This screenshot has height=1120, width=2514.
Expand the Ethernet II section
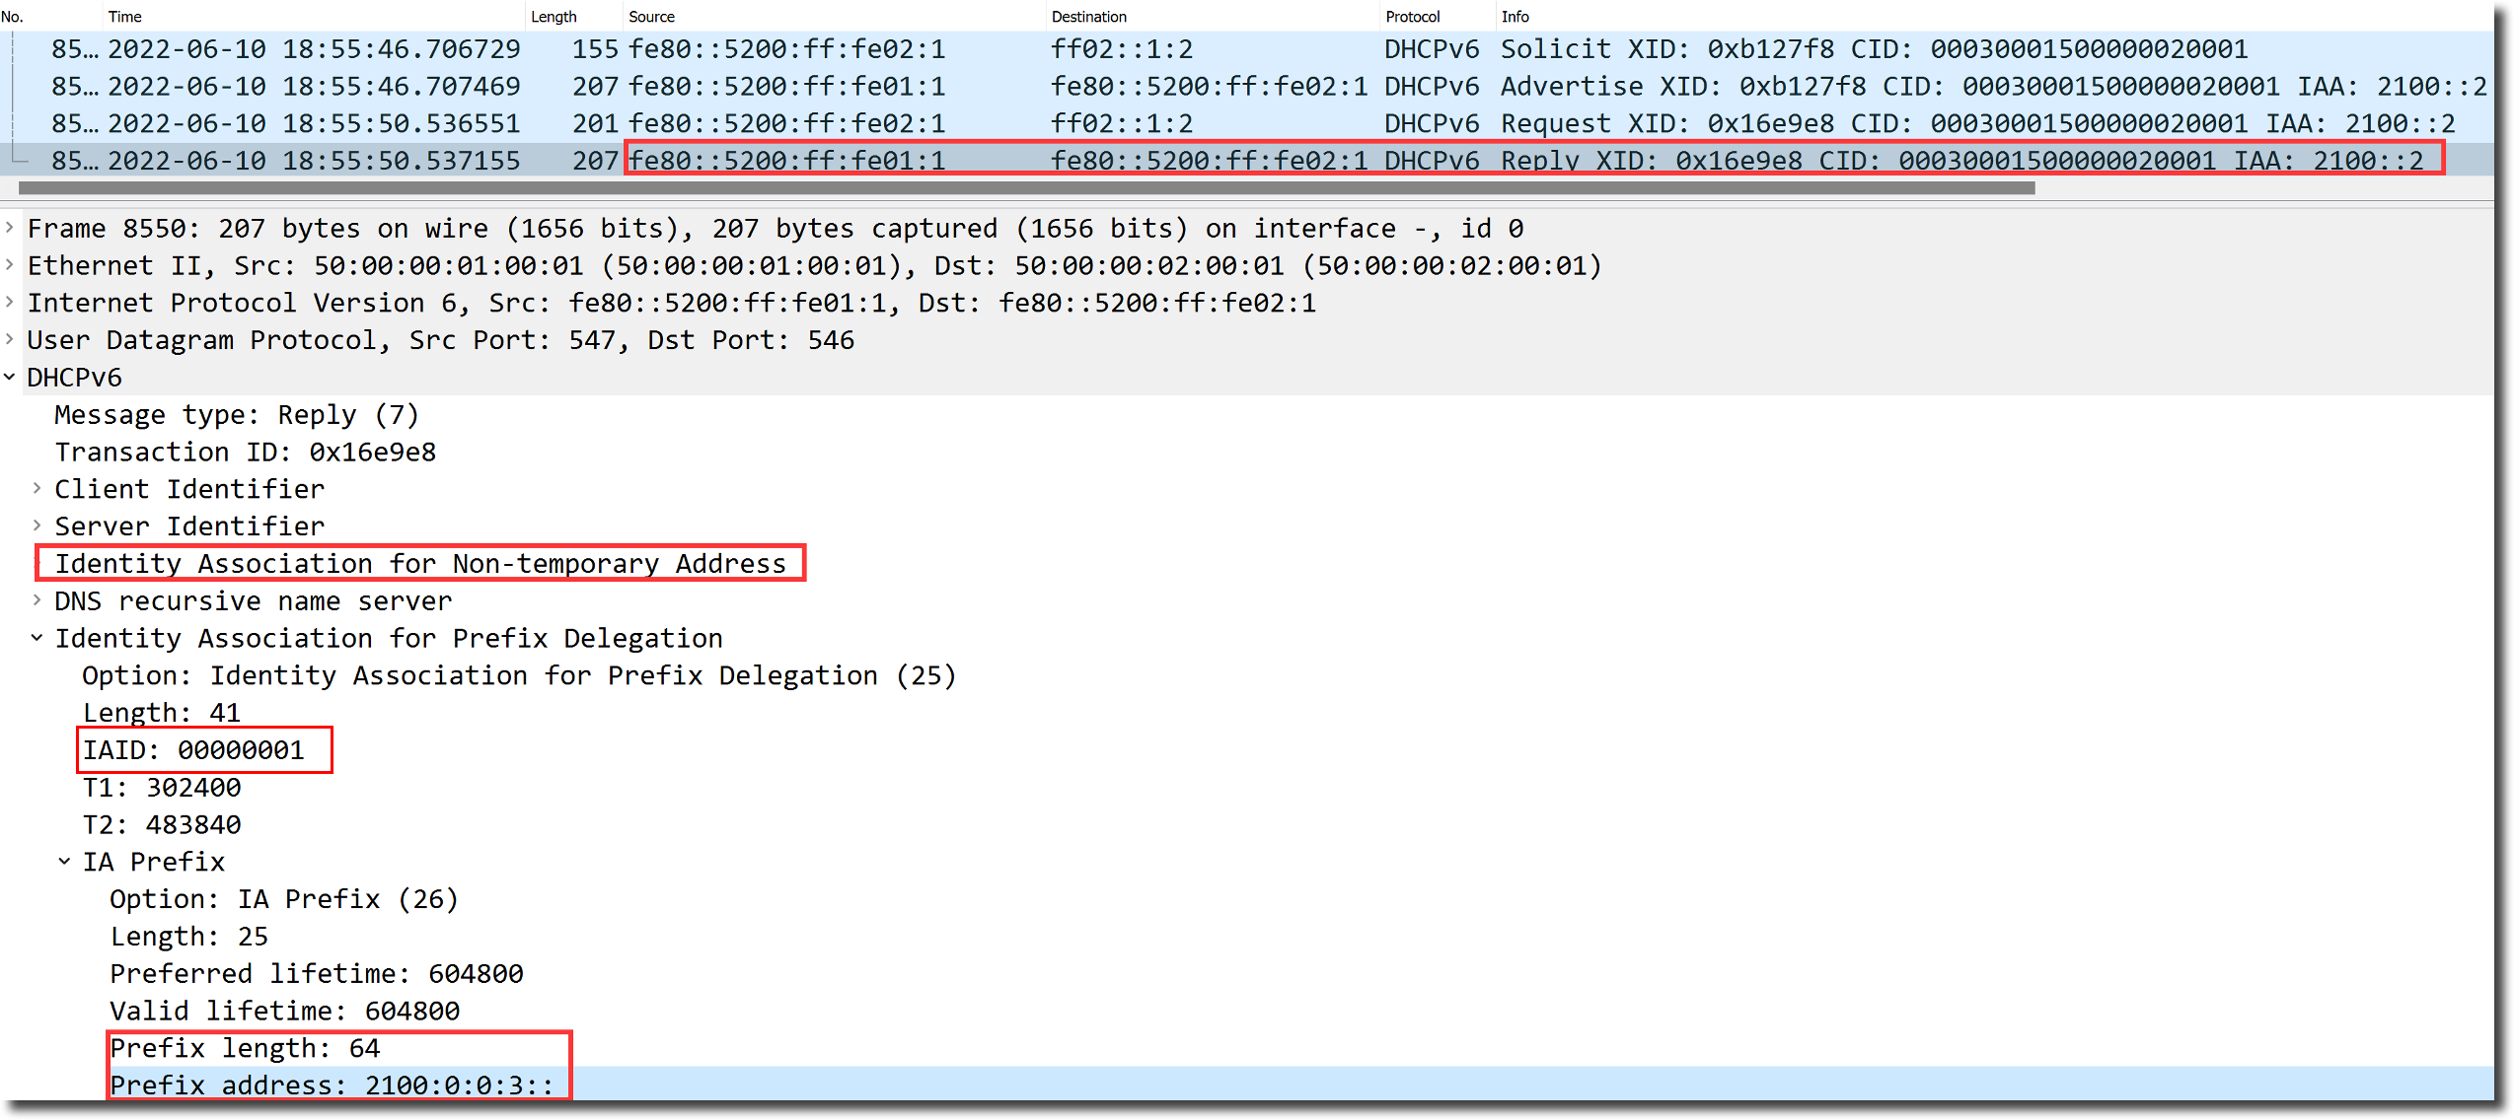click(10, 265)
